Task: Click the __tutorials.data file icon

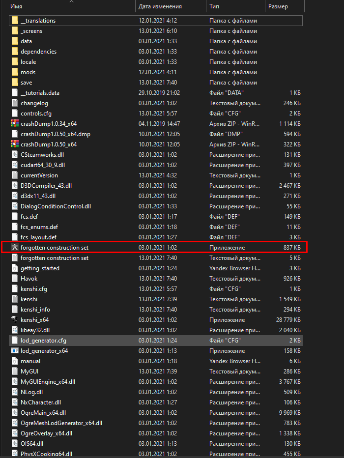Action: pos(15,92)
